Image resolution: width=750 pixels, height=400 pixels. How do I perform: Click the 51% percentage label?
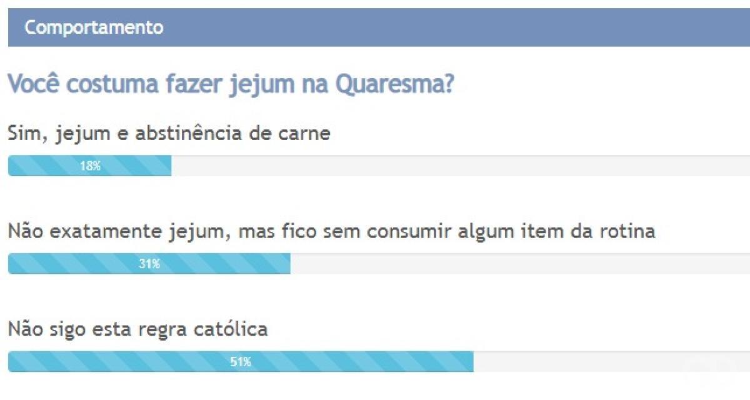240,362
